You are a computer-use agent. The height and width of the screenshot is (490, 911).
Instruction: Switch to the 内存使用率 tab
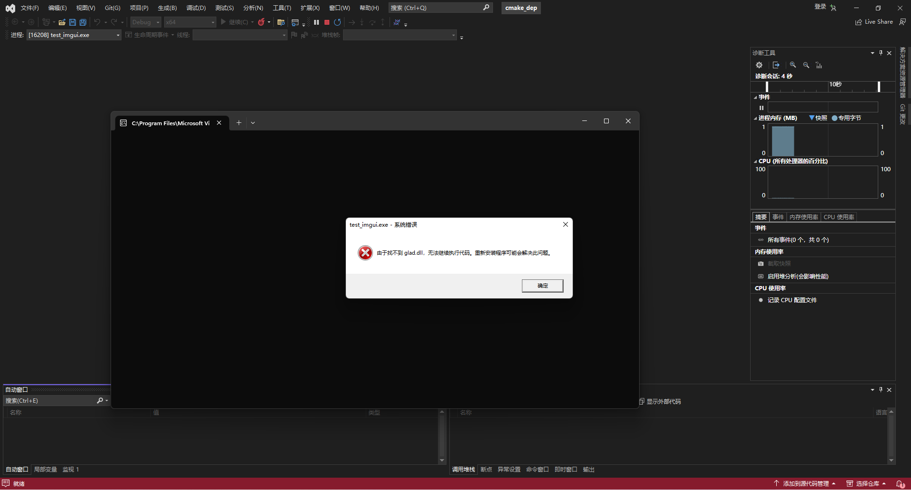coord(803,217)
